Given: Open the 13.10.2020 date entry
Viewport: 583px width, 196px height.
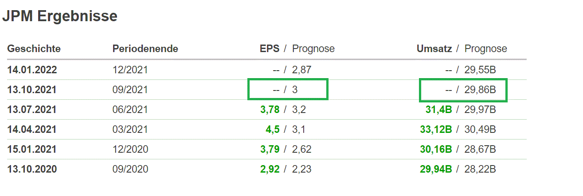Looking at the screenshot, I should 32,169.
